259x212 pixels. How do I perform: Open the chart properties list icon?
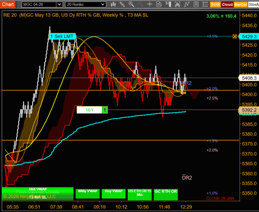pos(205,4)
